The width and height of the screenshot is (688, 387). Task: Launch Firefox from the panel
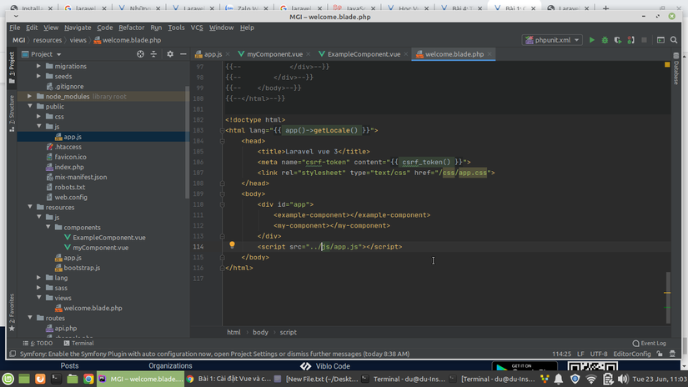coord(40,379)
